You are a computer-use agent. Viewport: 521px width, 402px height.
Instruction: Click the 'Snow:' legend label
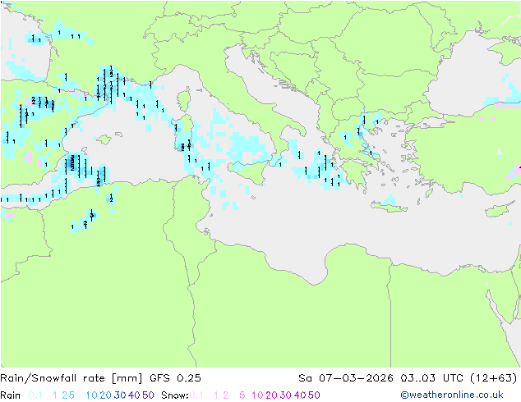(175, 395)
